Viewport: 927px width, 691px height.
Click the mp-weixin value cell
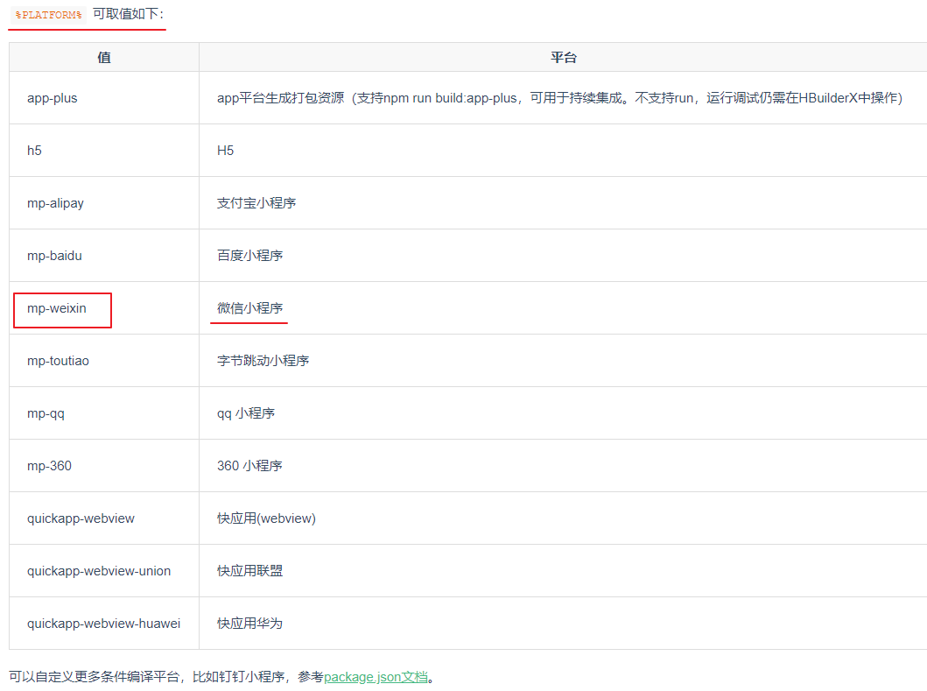pyautogui.click(x=104, y=308)
